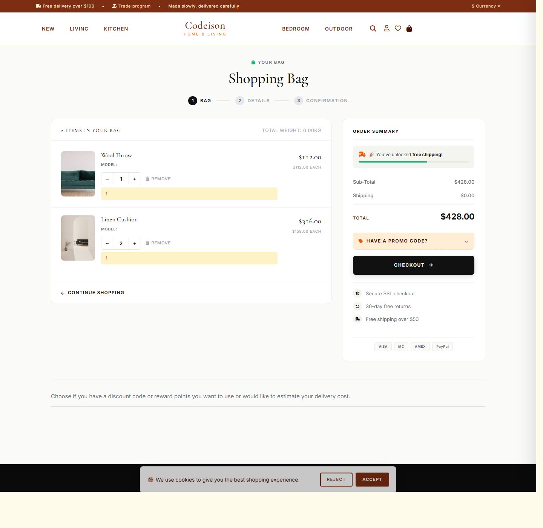Open the KITCHEN menu
This screenshot has height=528, width=543.
pos(116,29)
